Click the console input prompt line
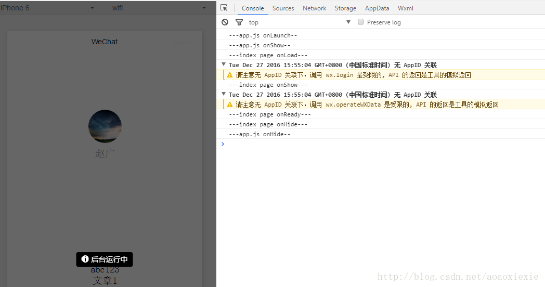The image size is (545, 287). point(381,144)
